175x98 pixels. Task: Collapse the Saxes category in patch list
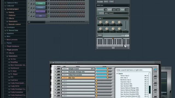point(117,74)
